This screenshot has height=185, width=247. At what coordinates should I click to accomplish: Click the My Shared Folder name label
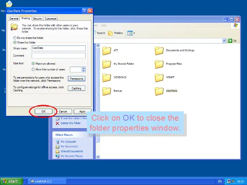tap(123, 64)
